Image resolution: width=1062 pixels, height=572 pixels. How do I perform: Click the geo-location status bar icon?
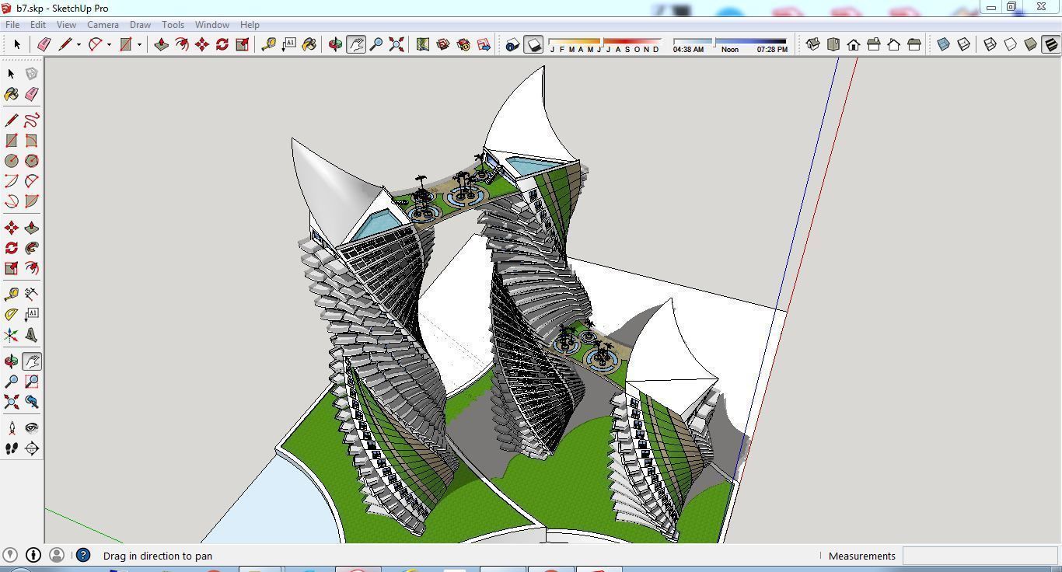tap(10, 555)
